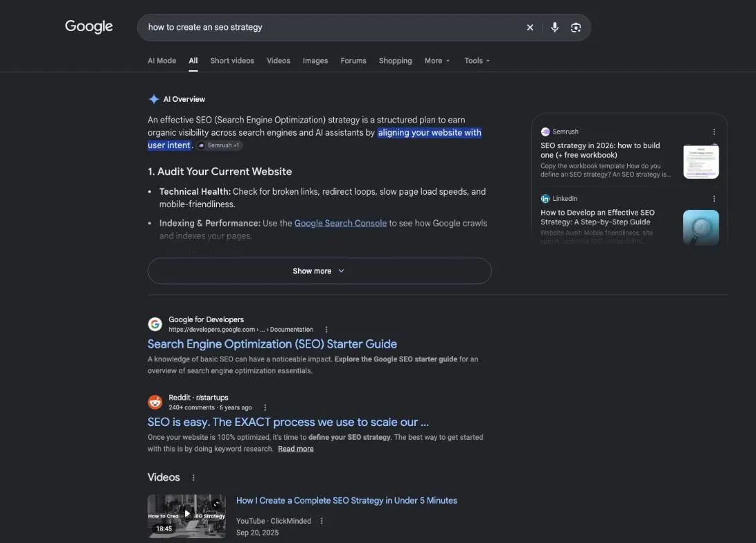Viewport: 756px width, 543px height.
Task: Click the '240+ comments · 6 years ago' text
Action: [x=210, y=408]
